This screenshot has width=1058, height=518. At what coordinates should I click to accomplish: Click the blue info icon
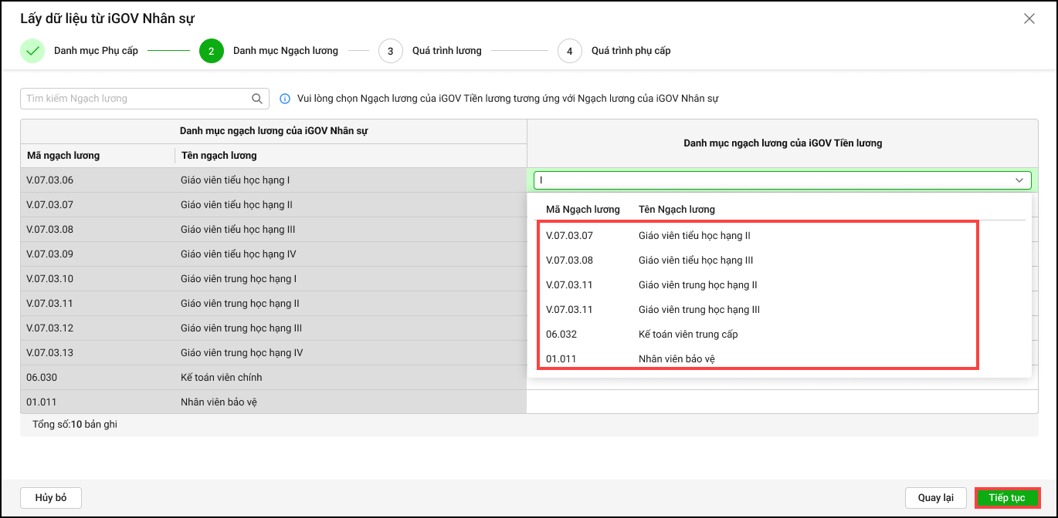tap(285, 99)
